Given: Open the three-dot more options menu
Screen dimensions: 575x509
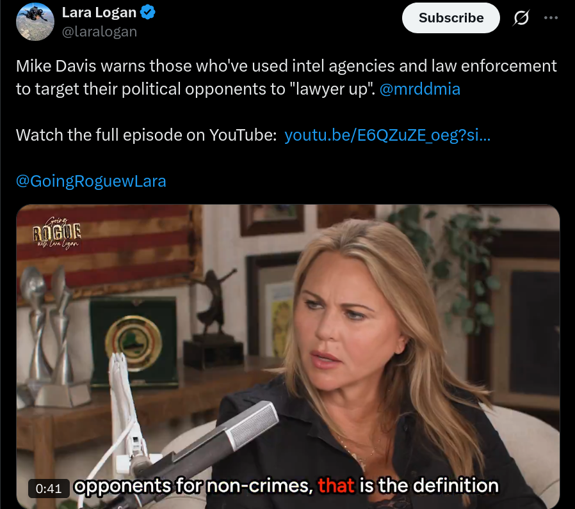Looking at the screenshot, I should pos(551,17).
